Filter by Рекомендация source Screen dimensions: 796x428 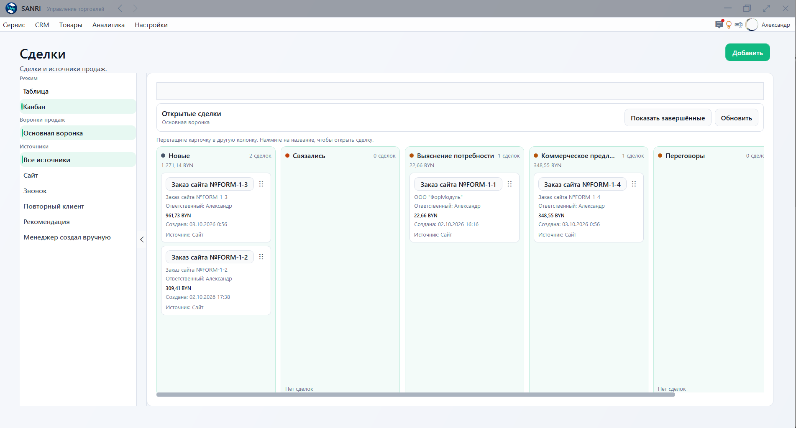pyautogui.click(x=78, y=222)
